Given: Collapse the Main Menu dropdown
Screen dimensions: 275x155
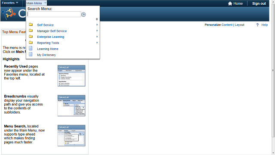Looking at the screenshot, I should click(x=37, y=3).
